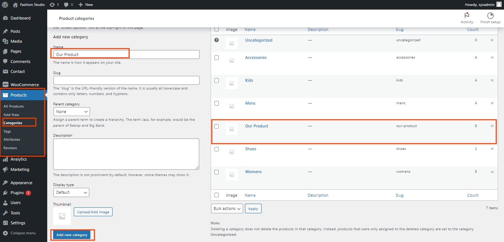Open WooCommerce in the sidebar menu

tap(24, 85)
